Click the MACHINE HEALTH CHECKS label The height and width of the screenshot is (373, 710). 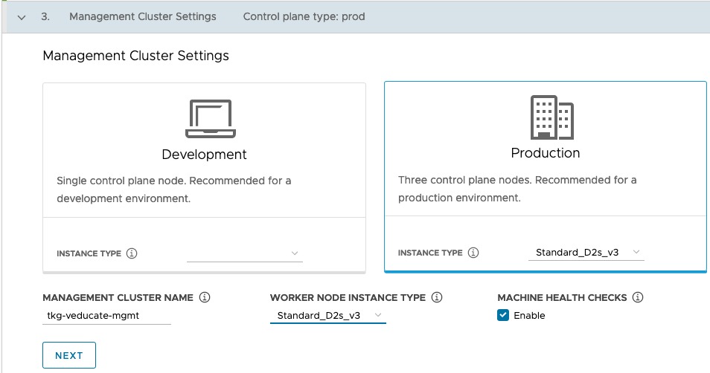click(x=562, y=297)
